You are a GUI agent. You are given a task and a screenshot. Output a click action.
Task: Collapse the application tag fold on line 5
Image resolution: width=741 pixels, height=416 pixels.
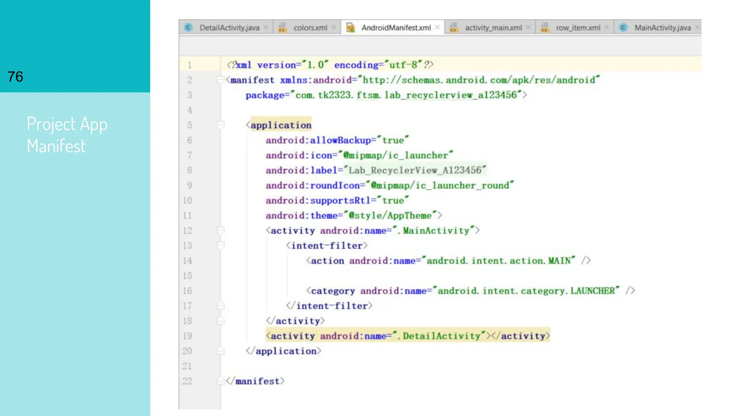(x=220, y=125)
